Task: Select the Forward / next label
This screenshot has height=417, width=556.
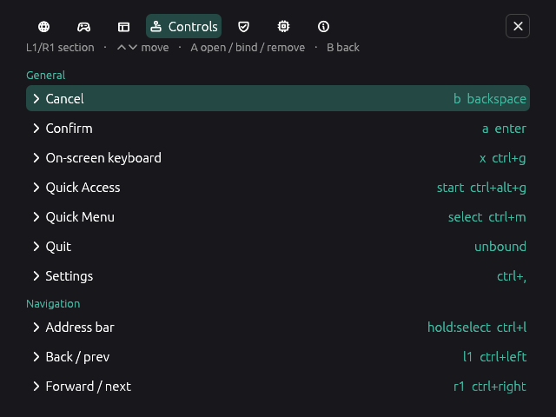Action: click(89, 386)
